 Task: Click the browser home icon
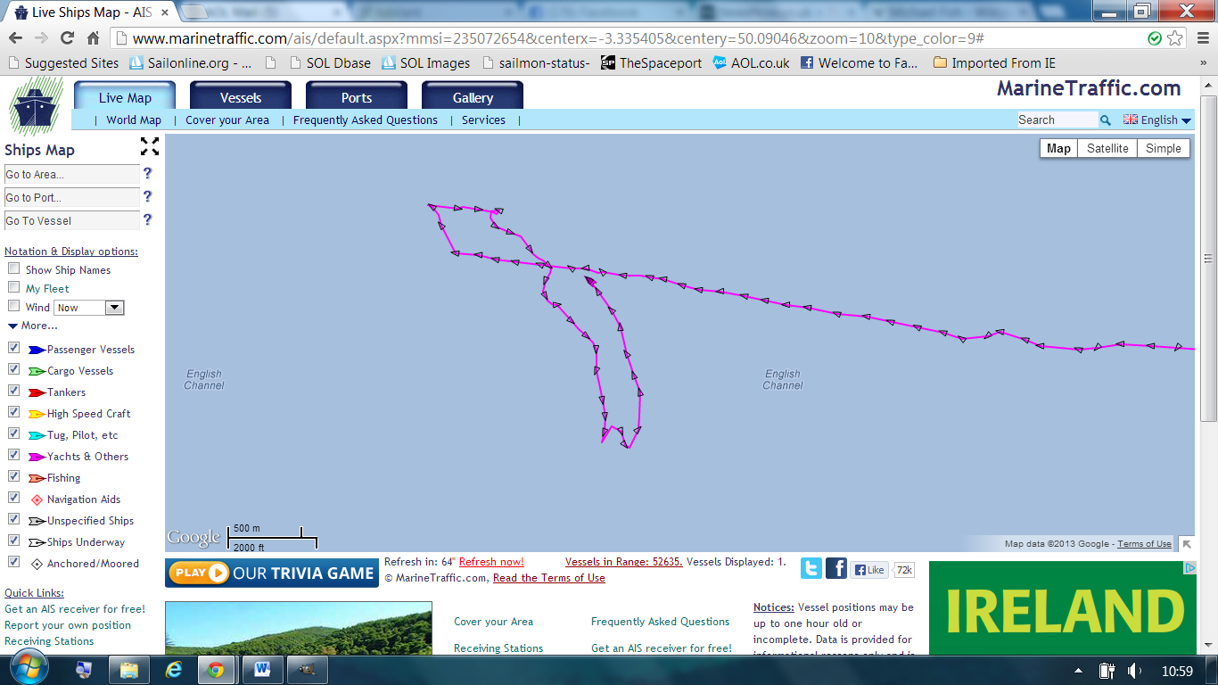pyautogui.click(x=93, y=38)
